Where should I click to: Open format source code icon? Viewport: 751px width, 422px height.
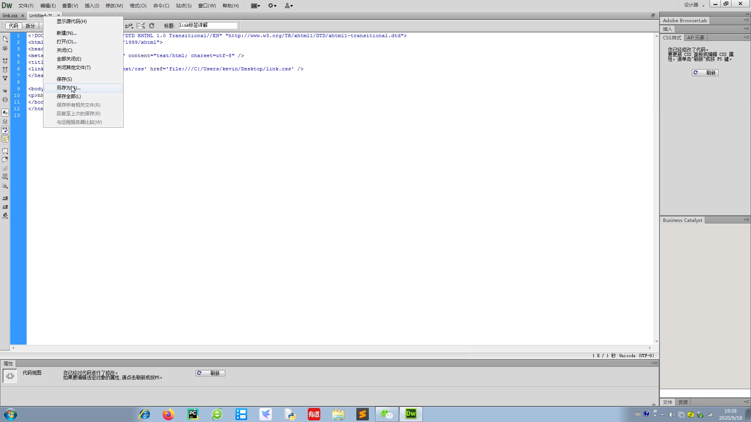click(5, 216)
